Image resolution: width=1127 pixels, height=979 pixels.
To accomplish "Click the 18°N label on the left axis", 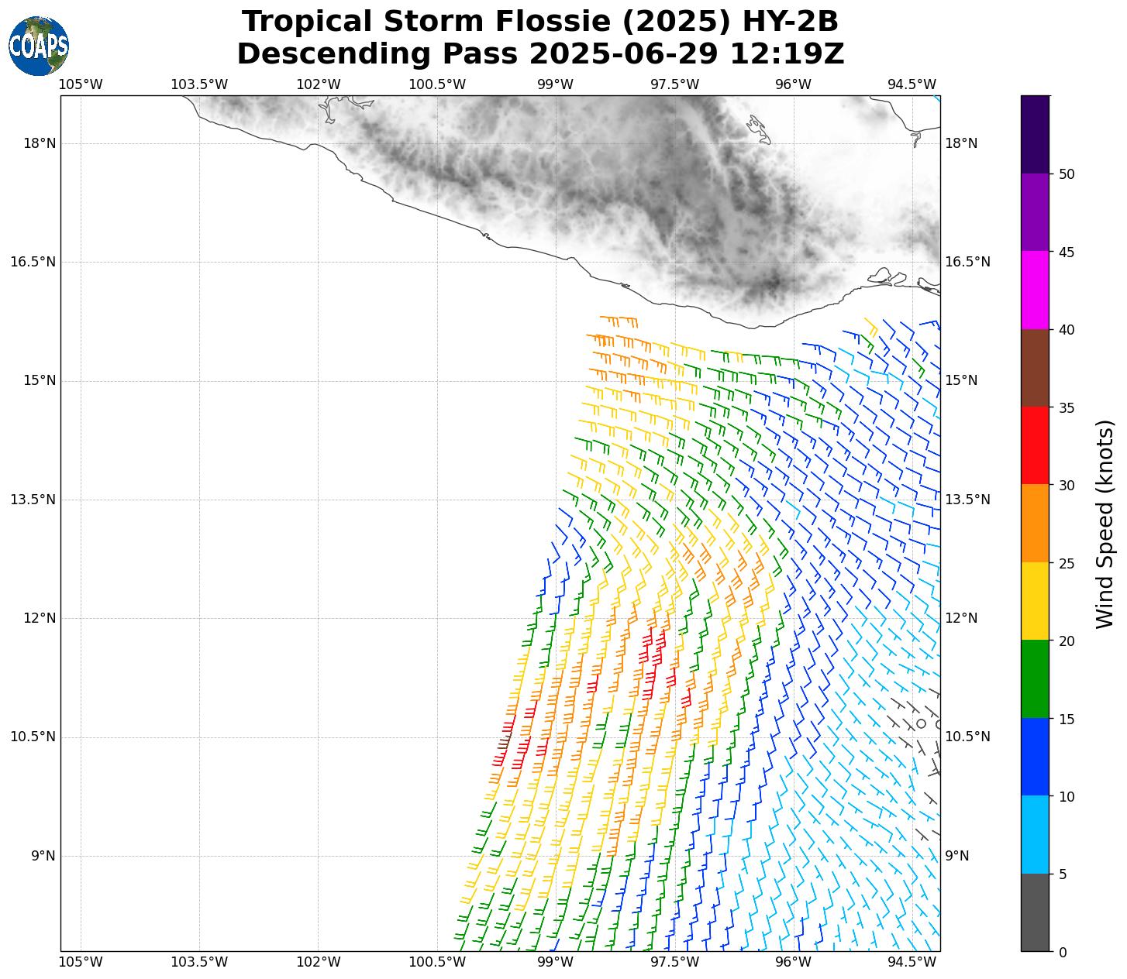I will [x=40, y=143].
